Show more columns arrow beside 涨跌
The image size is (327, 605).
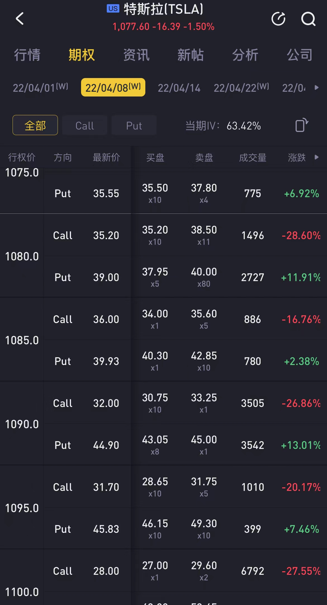pos(317,157)
